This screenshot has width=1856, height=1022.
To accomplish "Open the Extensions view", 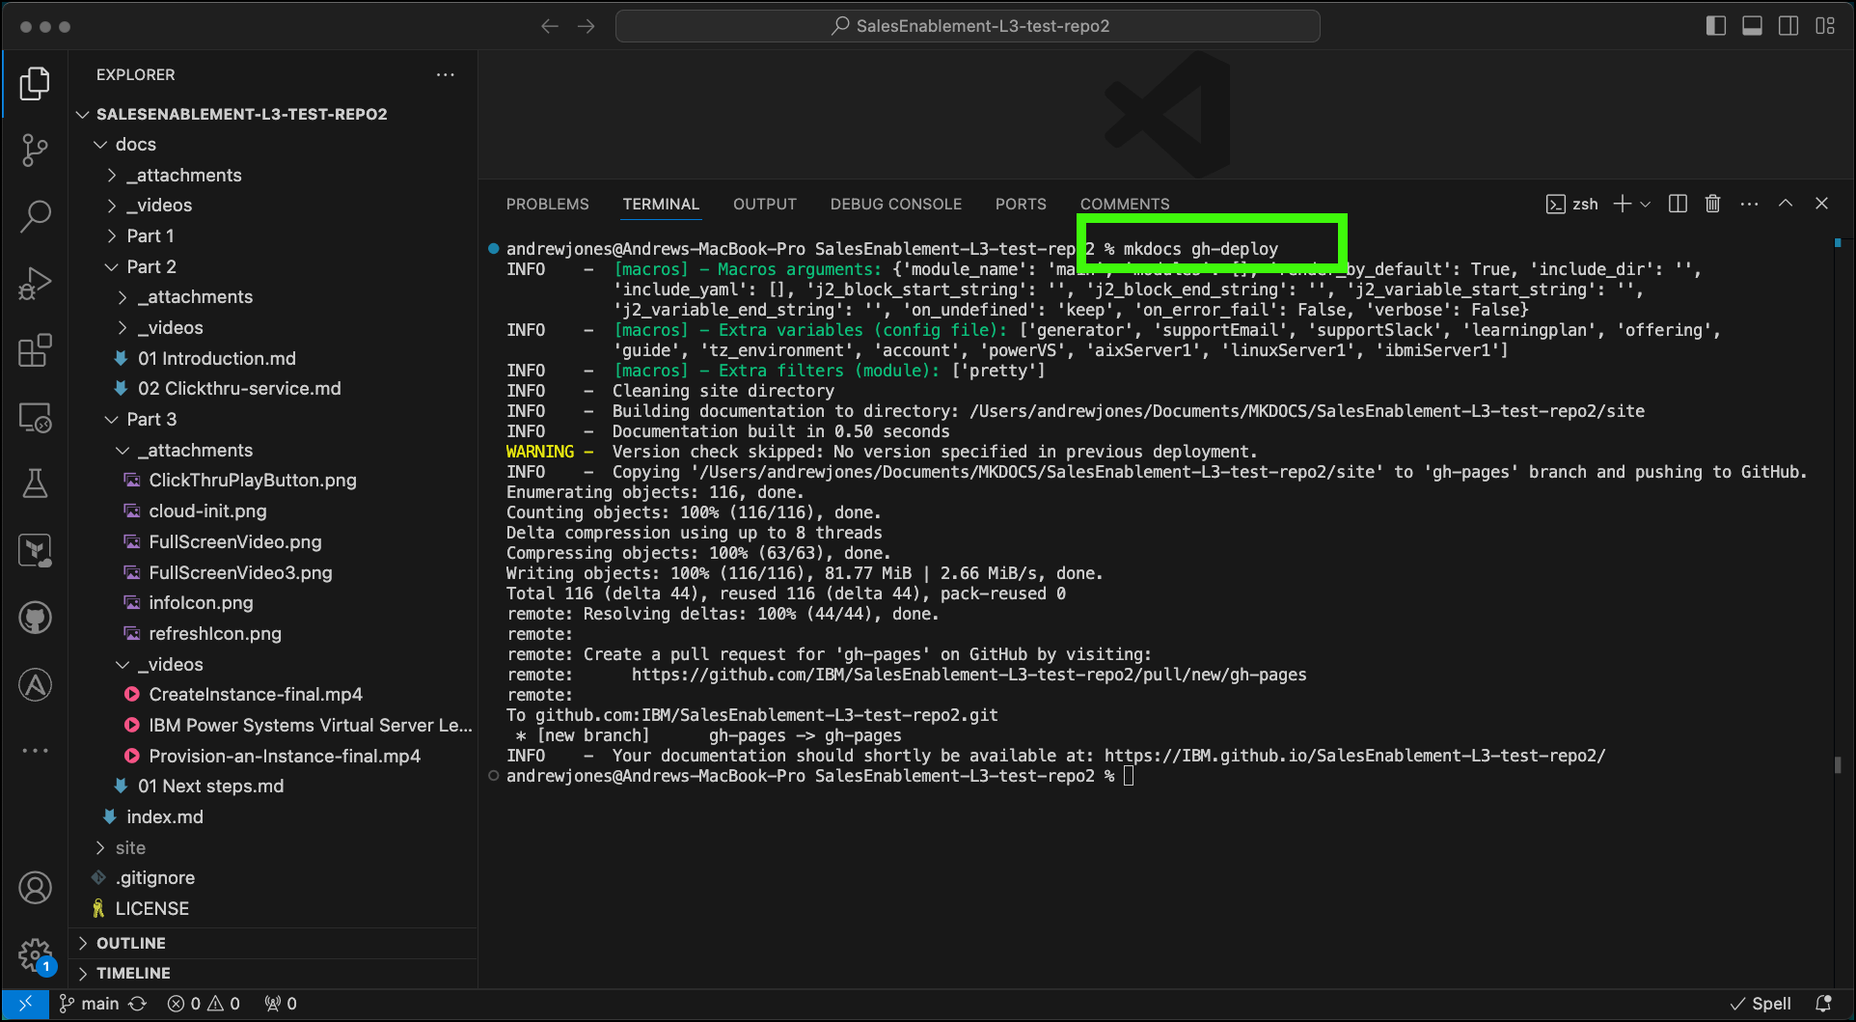I will click(x=35, y=350).
